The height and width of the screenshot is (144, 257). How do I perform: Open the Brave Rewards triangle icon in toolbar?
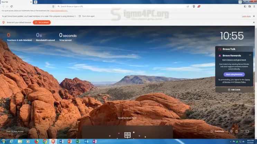[x=199, y=6]
